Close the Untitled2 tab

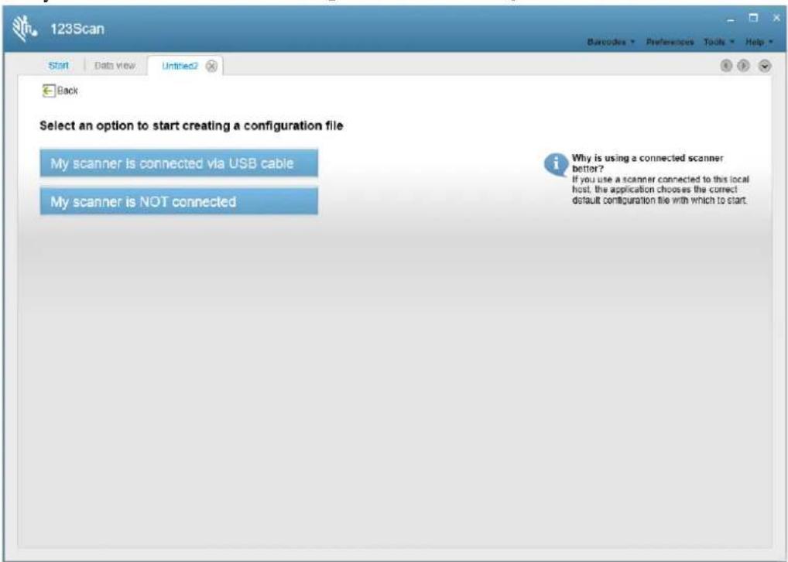211,66
